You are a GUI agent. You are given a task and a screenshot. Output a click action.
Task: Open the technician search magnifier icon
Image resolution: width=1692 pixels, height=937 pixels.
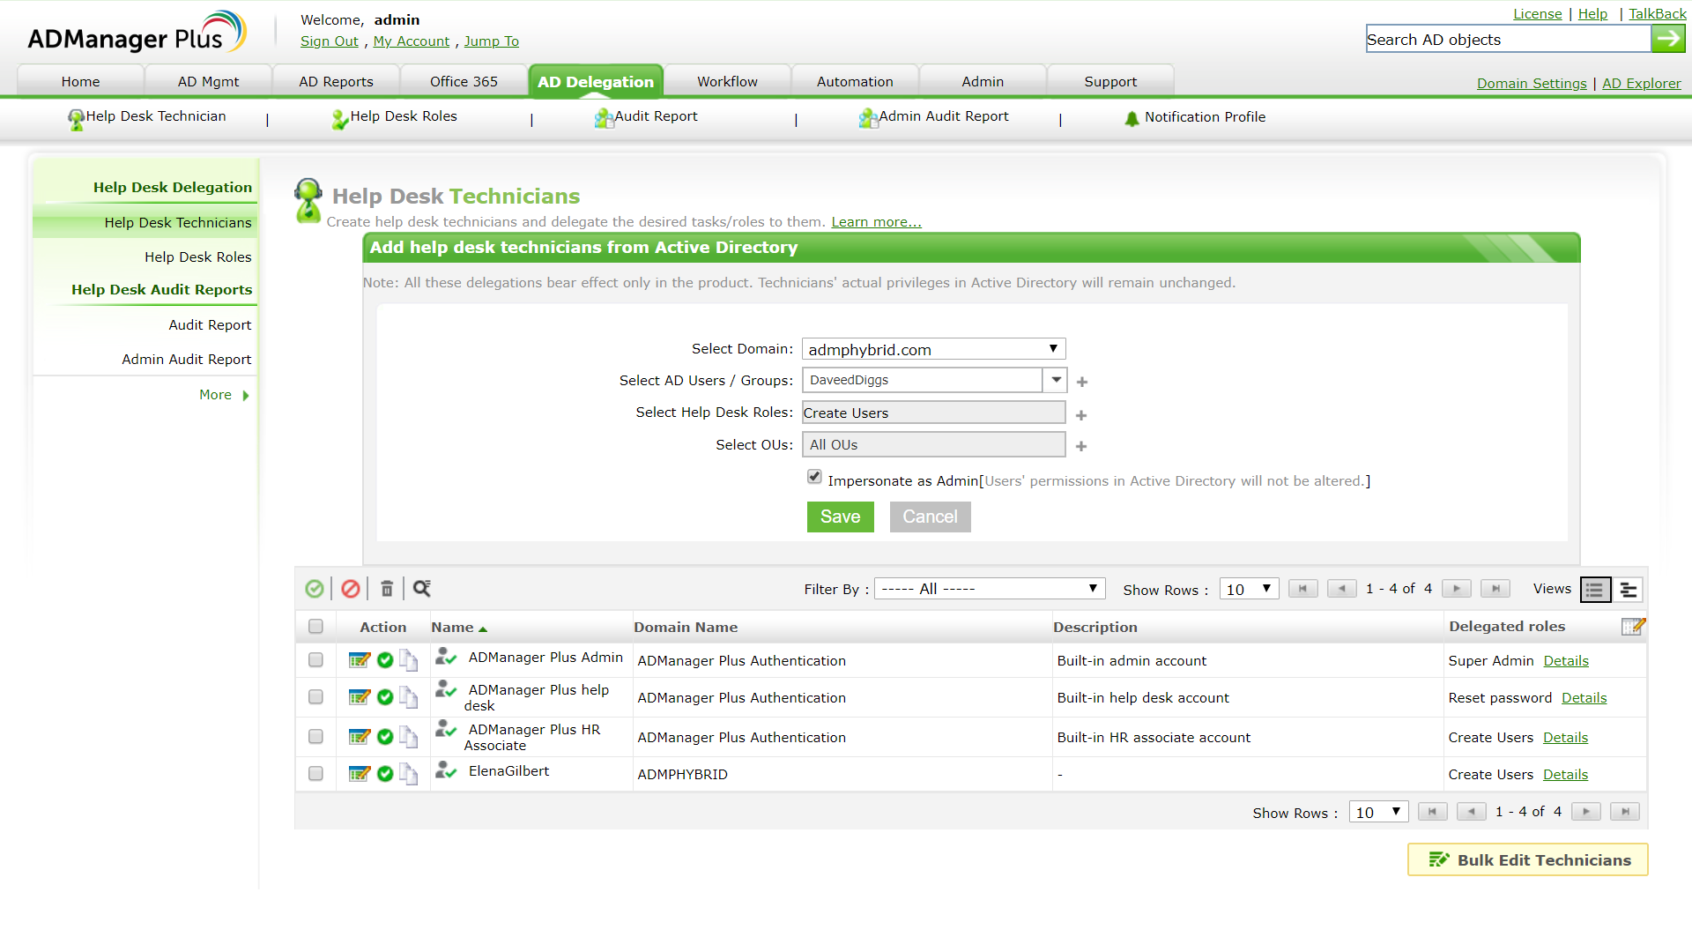422,589
